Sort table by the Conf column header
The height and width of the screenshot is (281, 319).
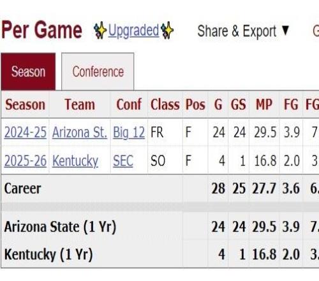(x=129, y=105)
